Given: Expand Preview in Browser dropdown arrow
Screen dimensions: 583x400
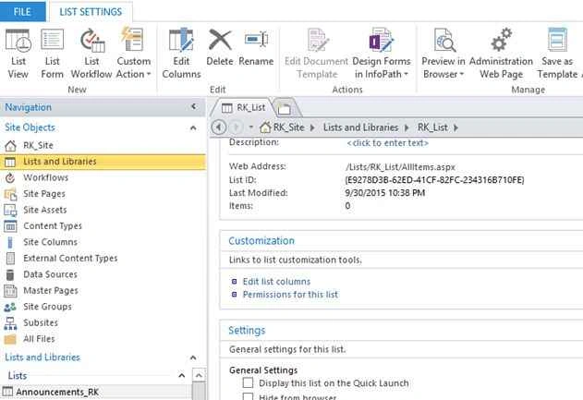Looking at the screenshot, I should point(462,74).
